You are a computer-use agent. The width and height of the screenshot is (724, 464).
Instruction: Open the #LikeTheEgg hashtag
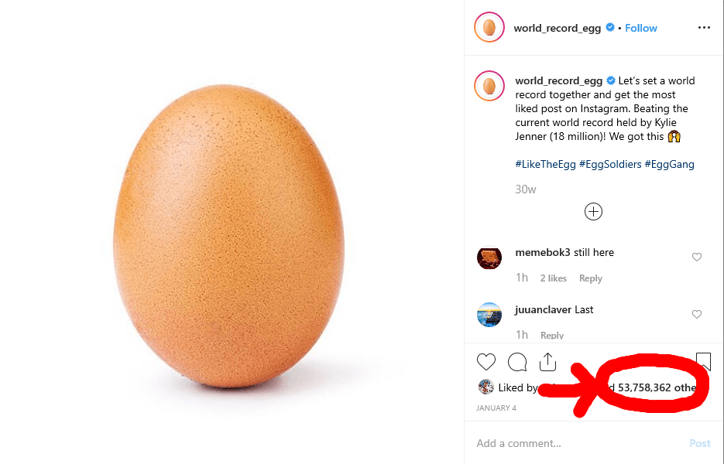[545, 164]
